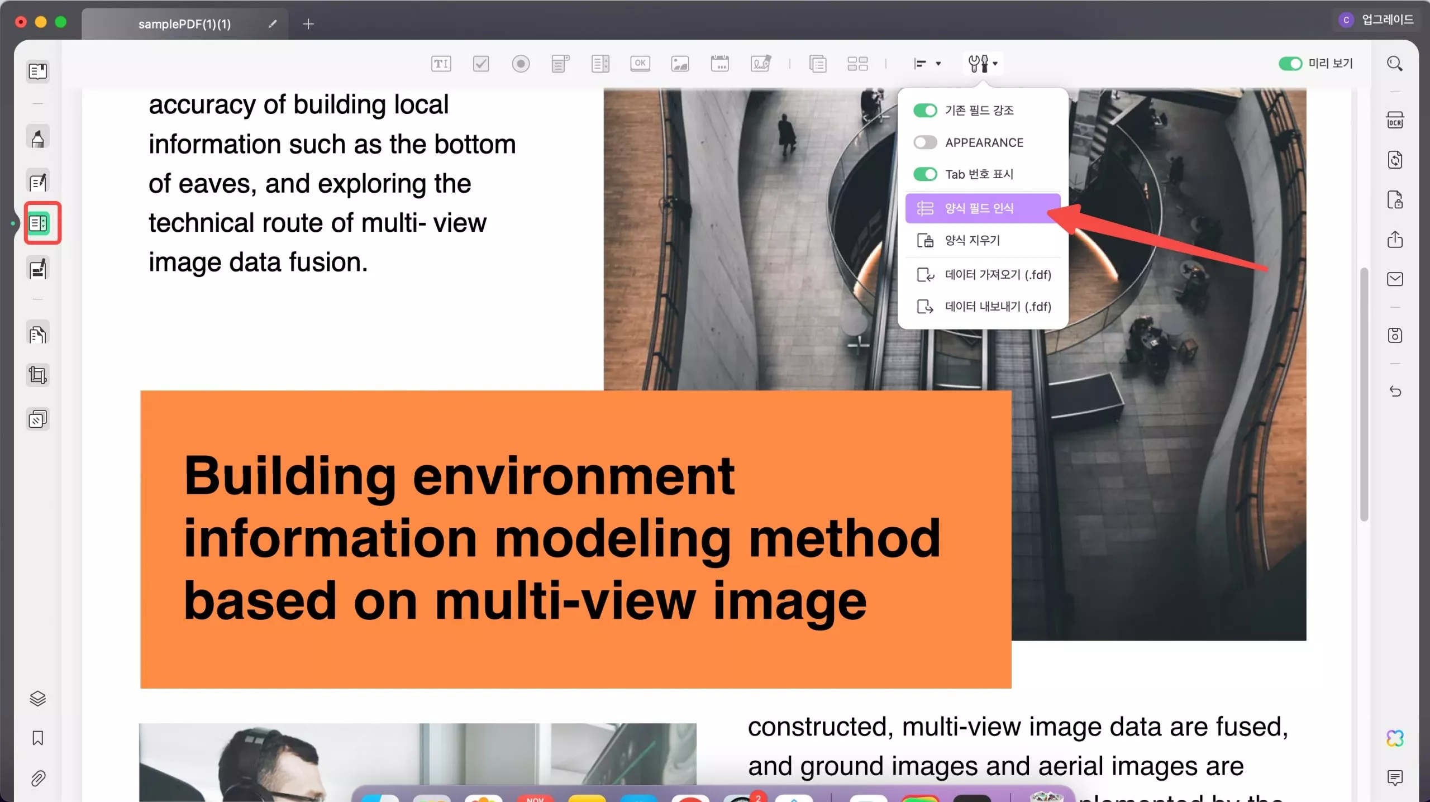1430x802 pixels.
Task: Open the Protect PDF lock tool
Action: pyautogui.click(x=1395, y=199)
